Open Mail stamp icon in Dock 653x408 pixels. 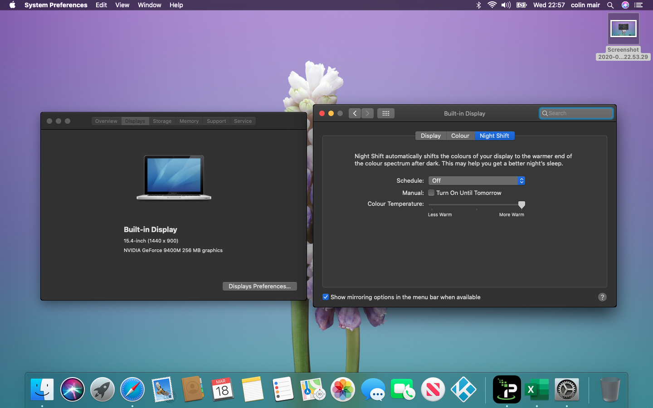coord(162,389)
